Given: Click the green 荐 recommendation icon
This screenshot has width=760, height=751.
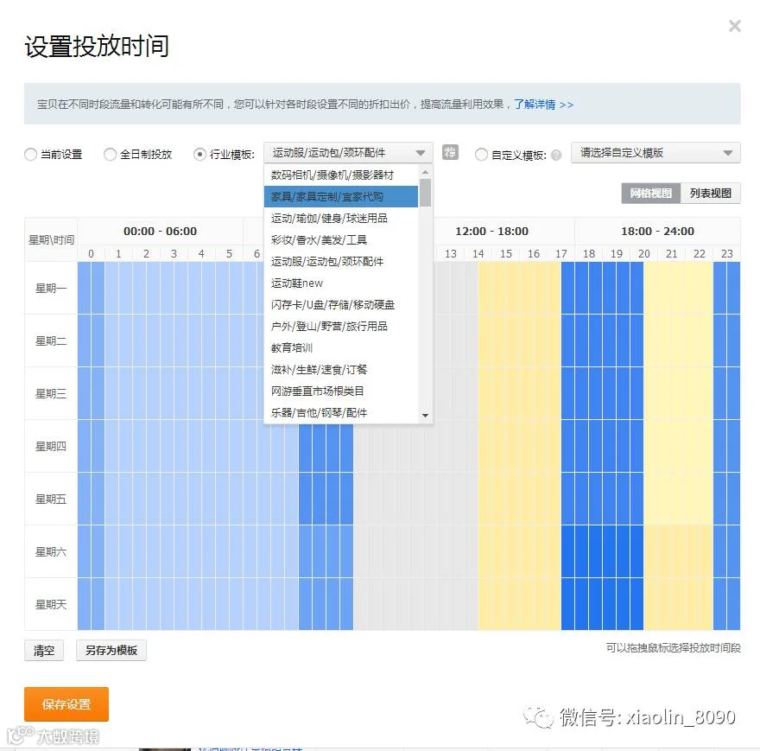Looking at the screenshot, I should (450, 152).
